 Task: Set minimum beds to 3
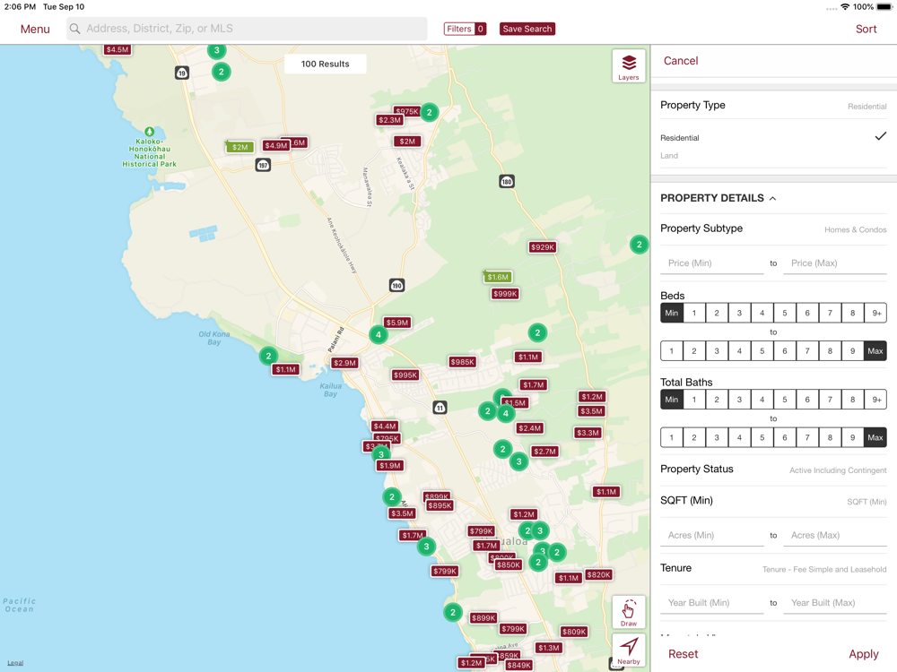(x=739, y=313)
